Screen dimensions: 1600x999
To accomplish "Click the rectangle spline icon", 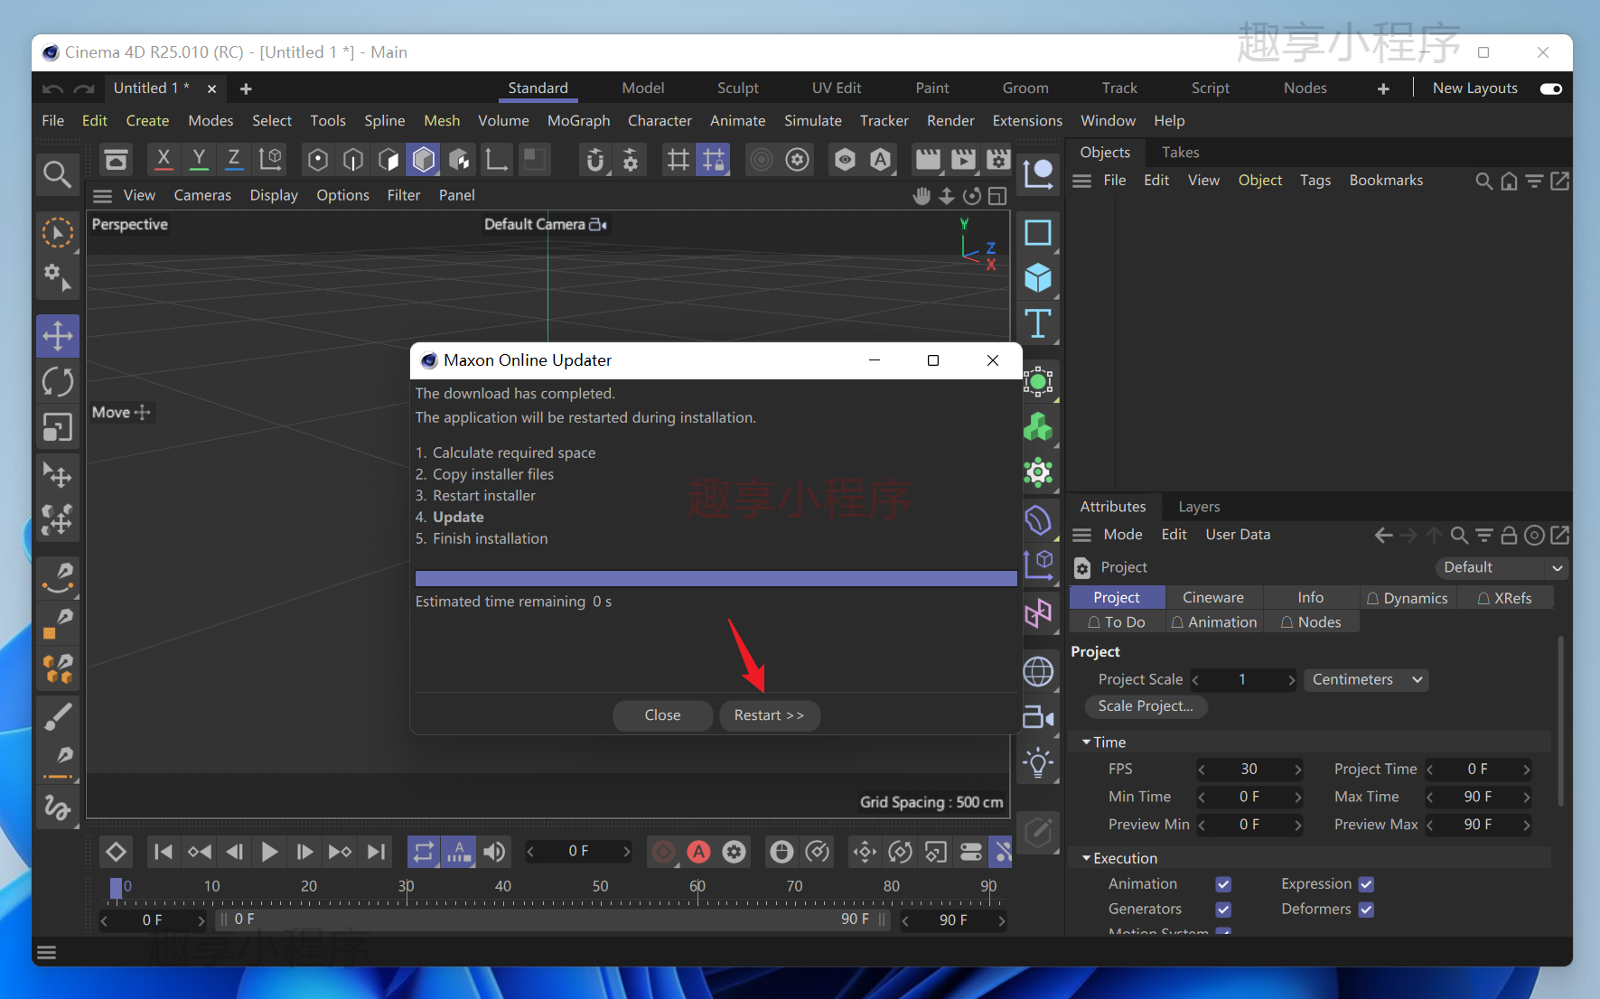I will pyautogui.click(x=1038, y=233).
